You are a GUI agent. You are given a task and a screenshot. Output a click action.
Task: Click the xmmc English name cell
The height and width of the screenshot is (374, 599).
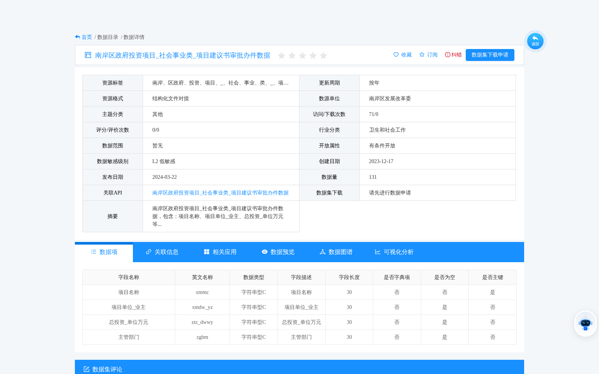(x=203, y=292)
